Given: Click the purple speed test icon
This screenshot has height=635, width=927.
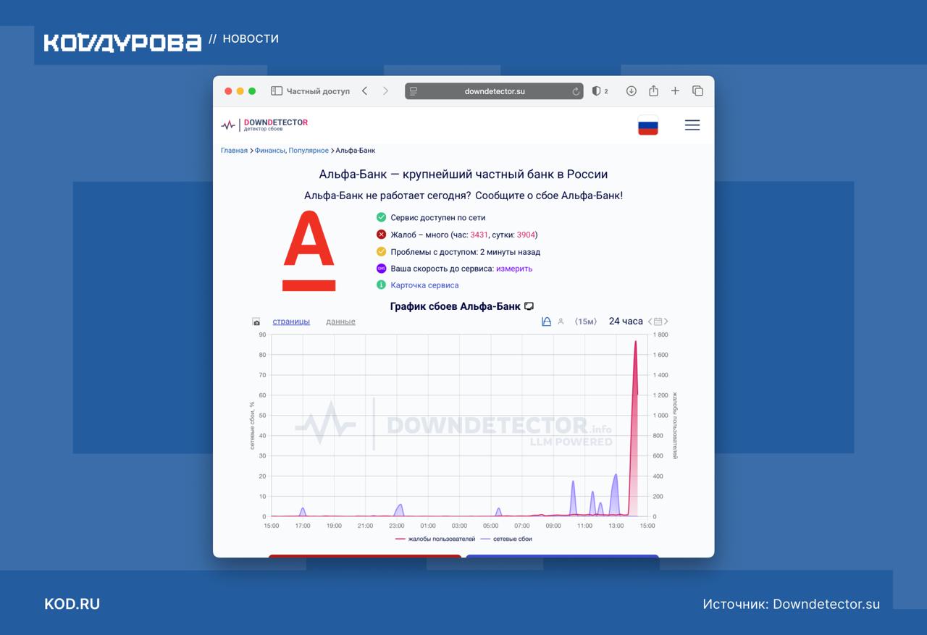Looking at the screenshot, I should coord(382,269).
